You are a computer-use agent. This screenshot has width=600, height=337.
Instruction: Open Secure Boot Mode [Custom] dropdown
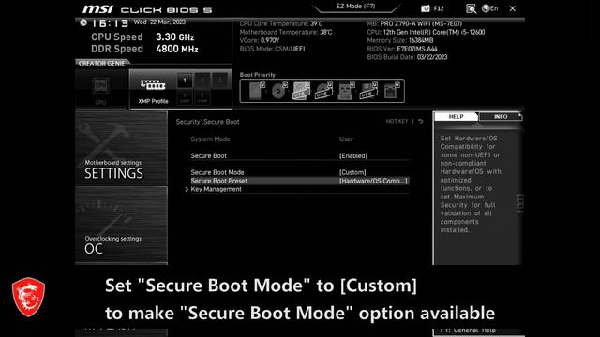[x=352, y=172]
